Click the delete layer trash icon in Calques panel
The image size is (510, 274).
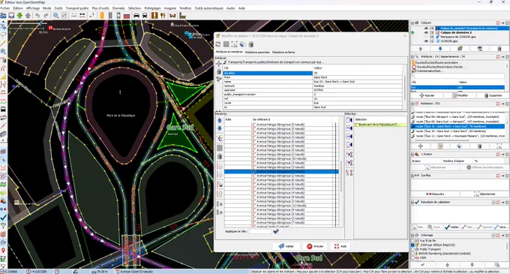click(x=499, y=49)
